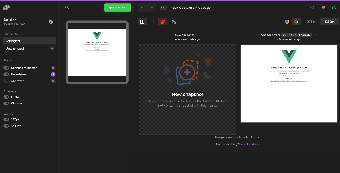Toggle Changes requested status filter
Screen dimensions: 340x173
coord(6,68)
